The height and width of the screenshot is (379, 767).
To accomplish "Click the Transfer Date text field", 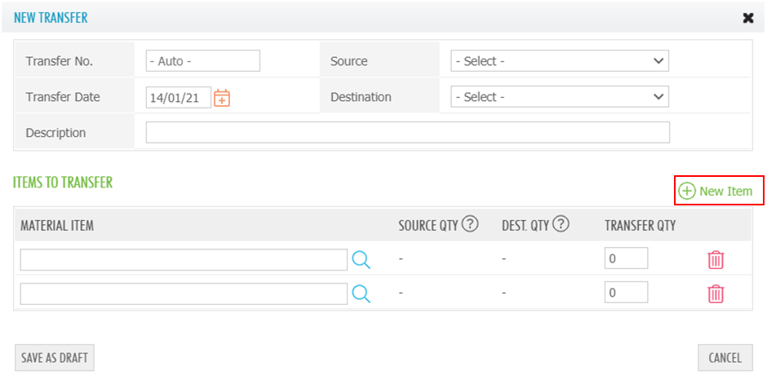I will 178,98.
